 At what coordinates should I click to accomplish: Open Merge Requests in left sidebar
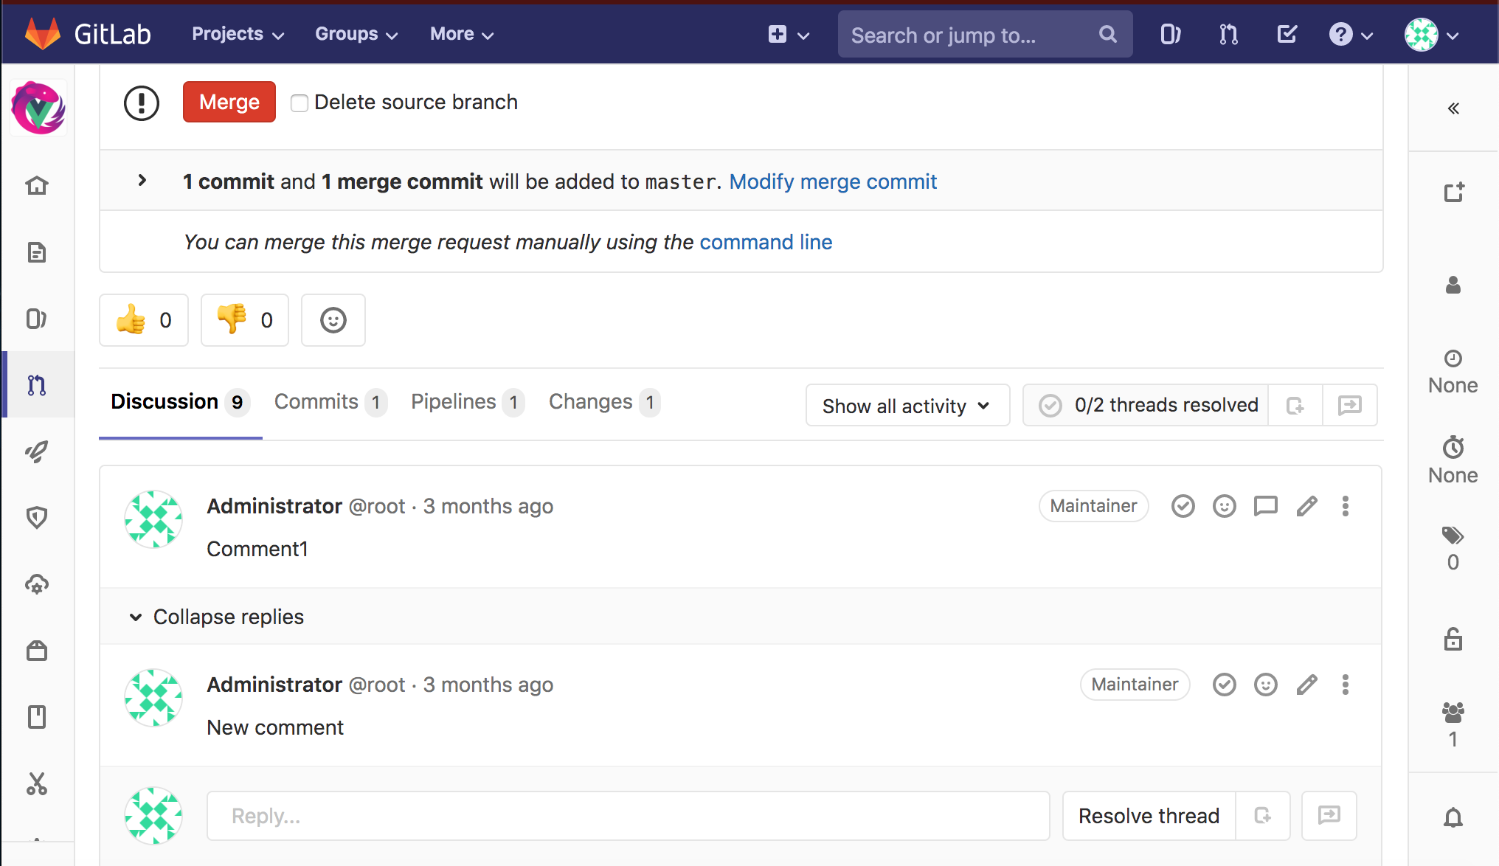pos(37,384)
